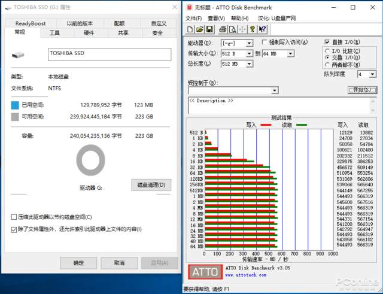Switch to the Previous Versions tab
Screen dimensions: 383x294
[x=80, y=23]
